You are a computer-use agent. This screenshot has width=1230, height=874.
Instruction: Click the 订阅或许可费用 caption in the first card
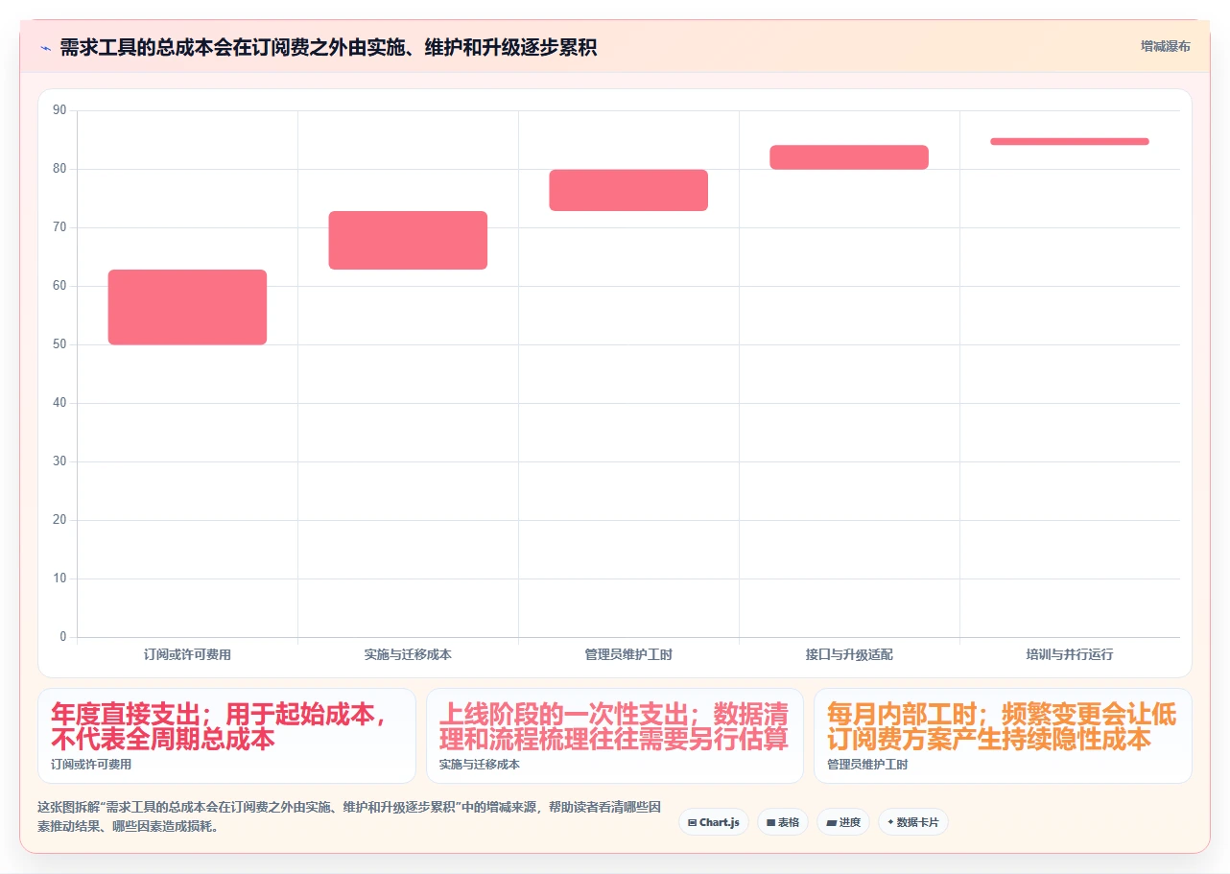pyautogui.click(x=91, y=765)
